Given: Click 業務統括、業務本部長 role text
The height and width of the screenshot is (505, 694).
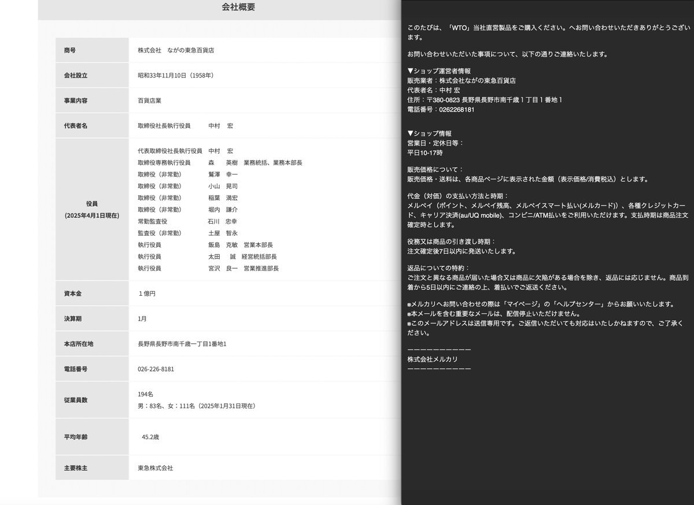Looking at the screenshot, I should [x=273, y=163].
